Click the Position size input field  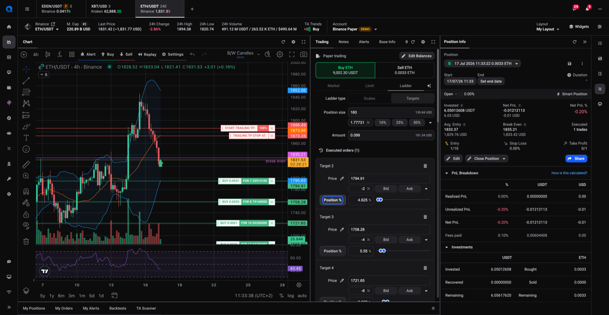(x=391, y=112)
